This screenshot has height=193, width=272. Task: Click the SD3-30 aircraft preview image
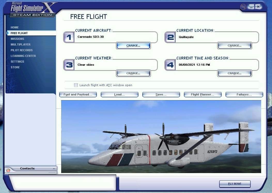coord(161,137)
